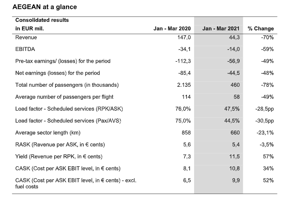Select the Jan - Mar 2020 column header

point(172,29)
